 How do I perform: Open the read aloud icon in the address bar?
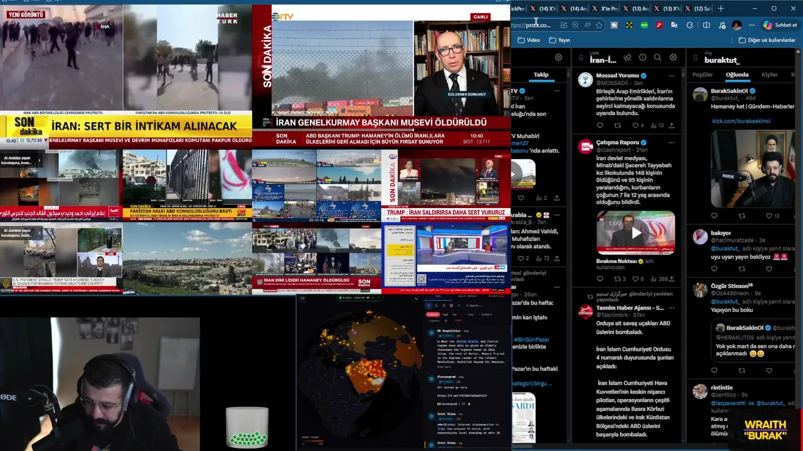587,25
